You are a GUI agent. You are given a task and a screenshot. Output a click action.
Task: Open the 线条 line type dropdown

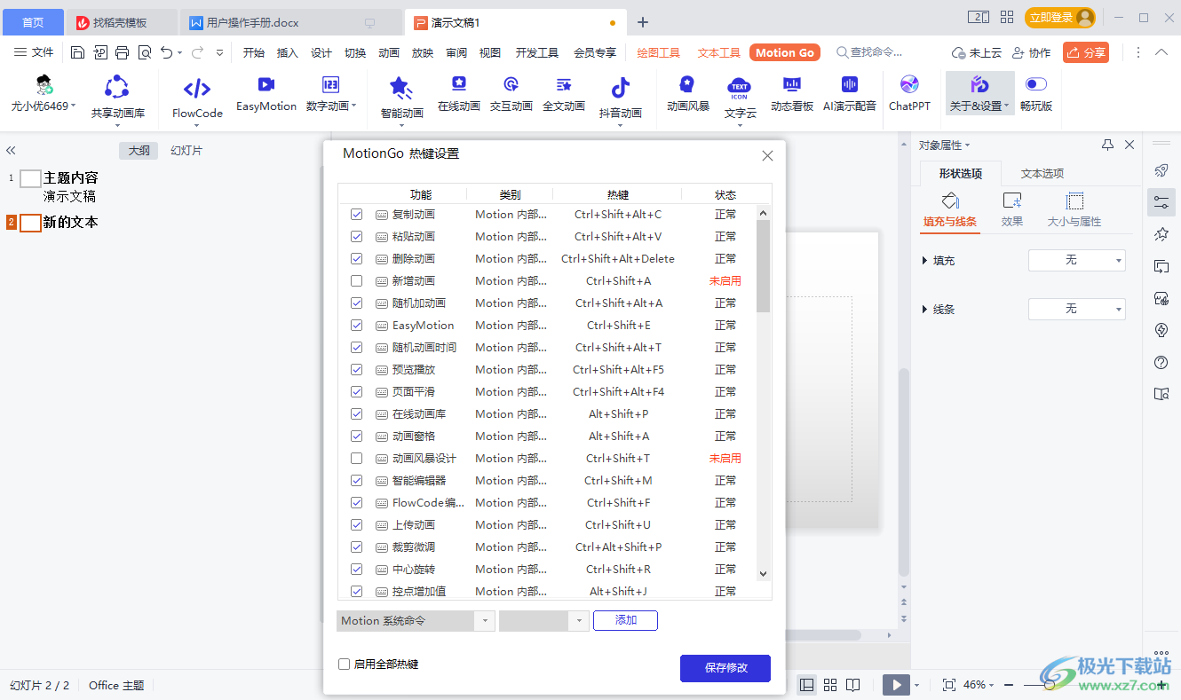click(1076, 309)
